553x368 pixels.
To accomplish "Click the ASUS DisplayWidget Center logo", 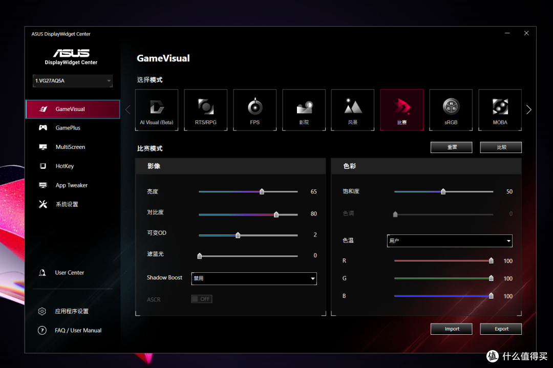I will [x=71, y=57].
